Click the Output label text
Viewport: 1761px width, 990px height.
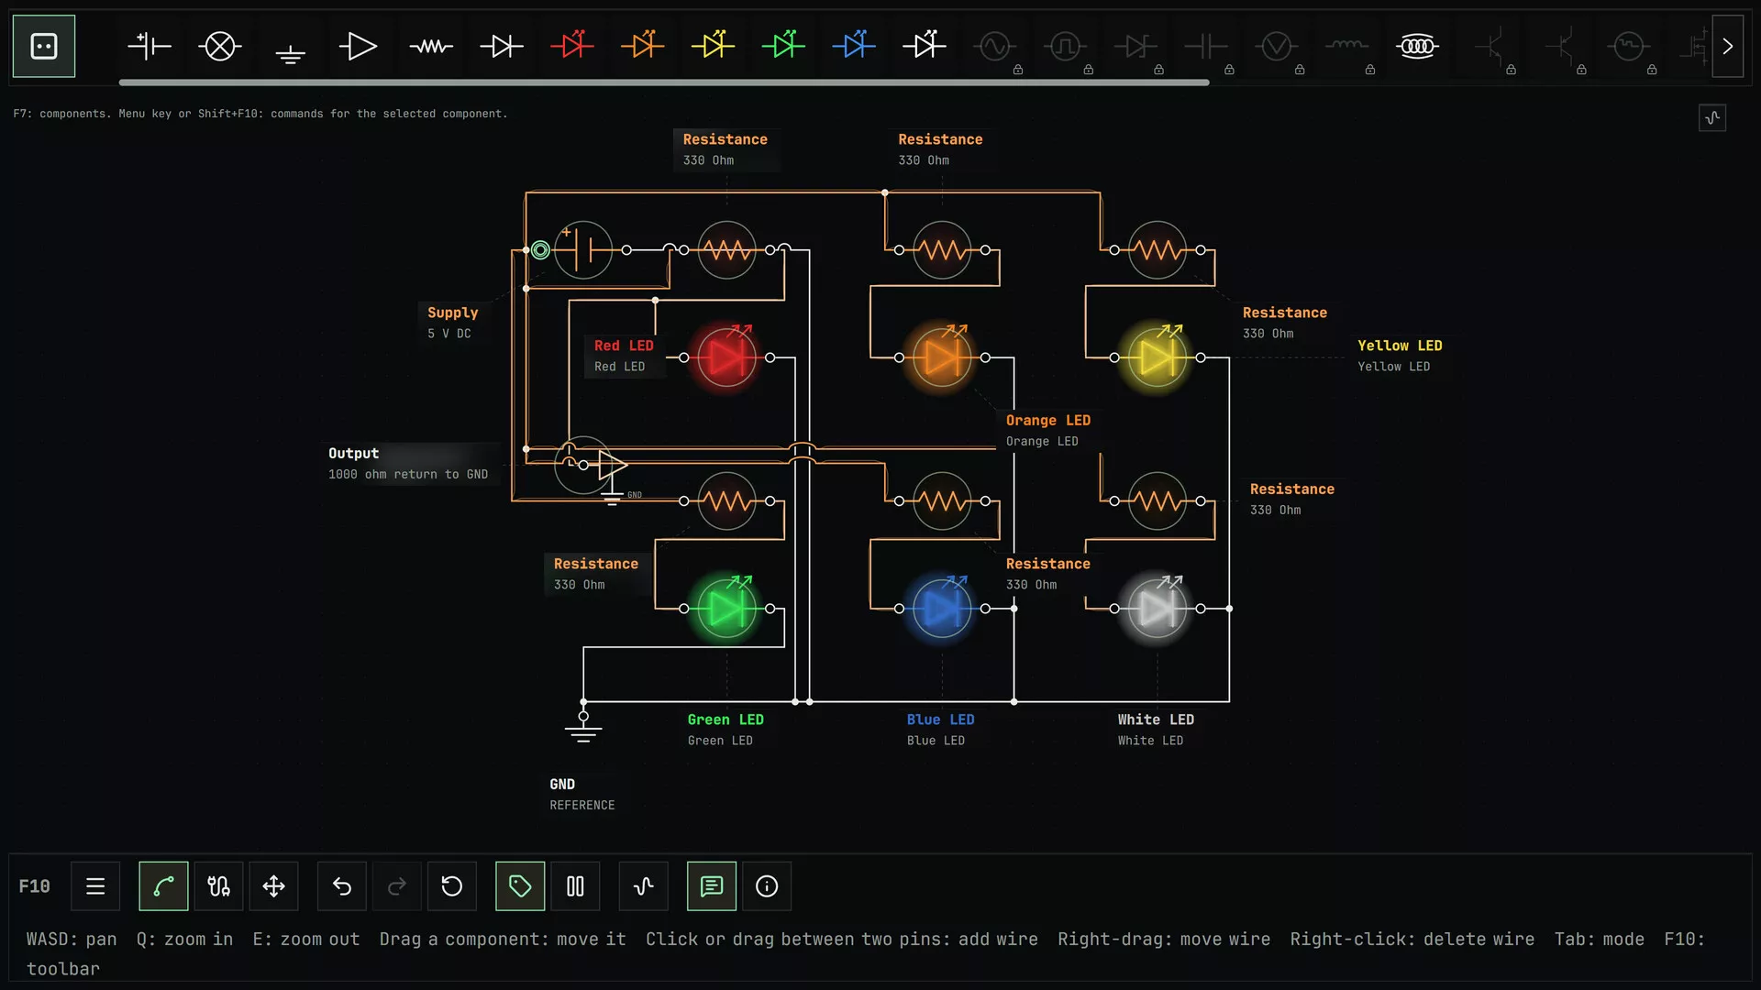click(353, 453)
